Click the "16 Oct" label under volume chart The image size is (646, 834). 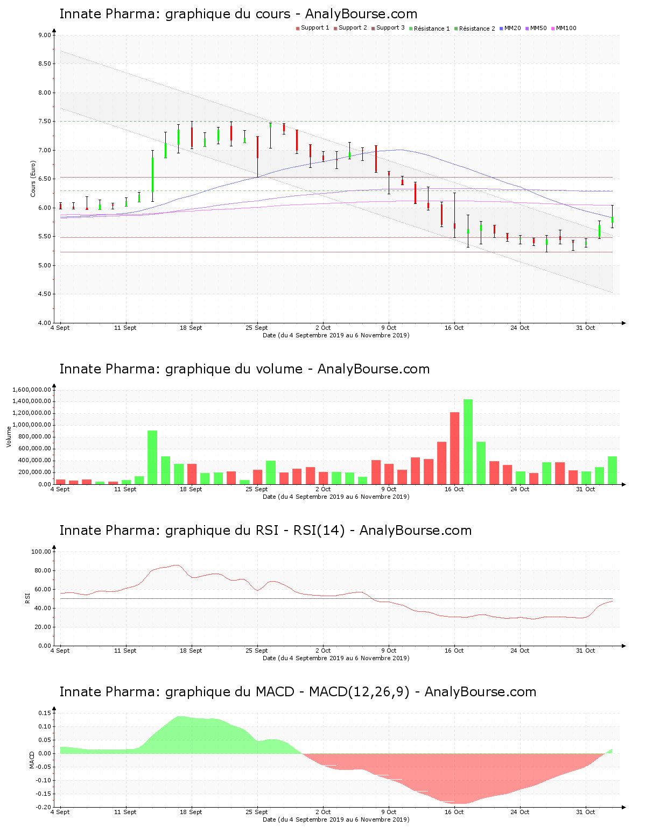pyautogui.click(x=454, y=489)
